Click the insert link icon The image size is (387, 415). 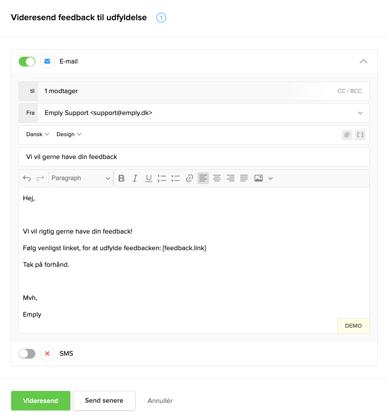189,178
